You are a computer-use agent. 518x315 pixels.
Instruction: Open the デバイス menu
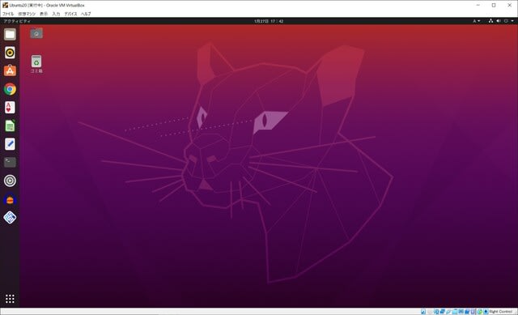point(70,14)
